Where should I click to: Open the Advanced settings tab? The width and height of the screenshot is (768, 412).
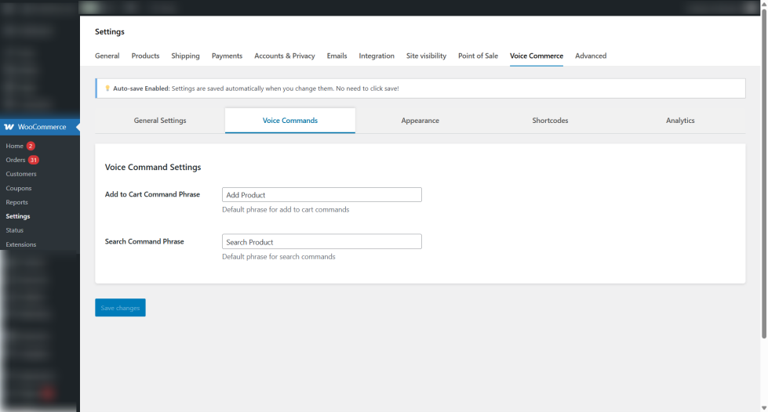point(591,56)
